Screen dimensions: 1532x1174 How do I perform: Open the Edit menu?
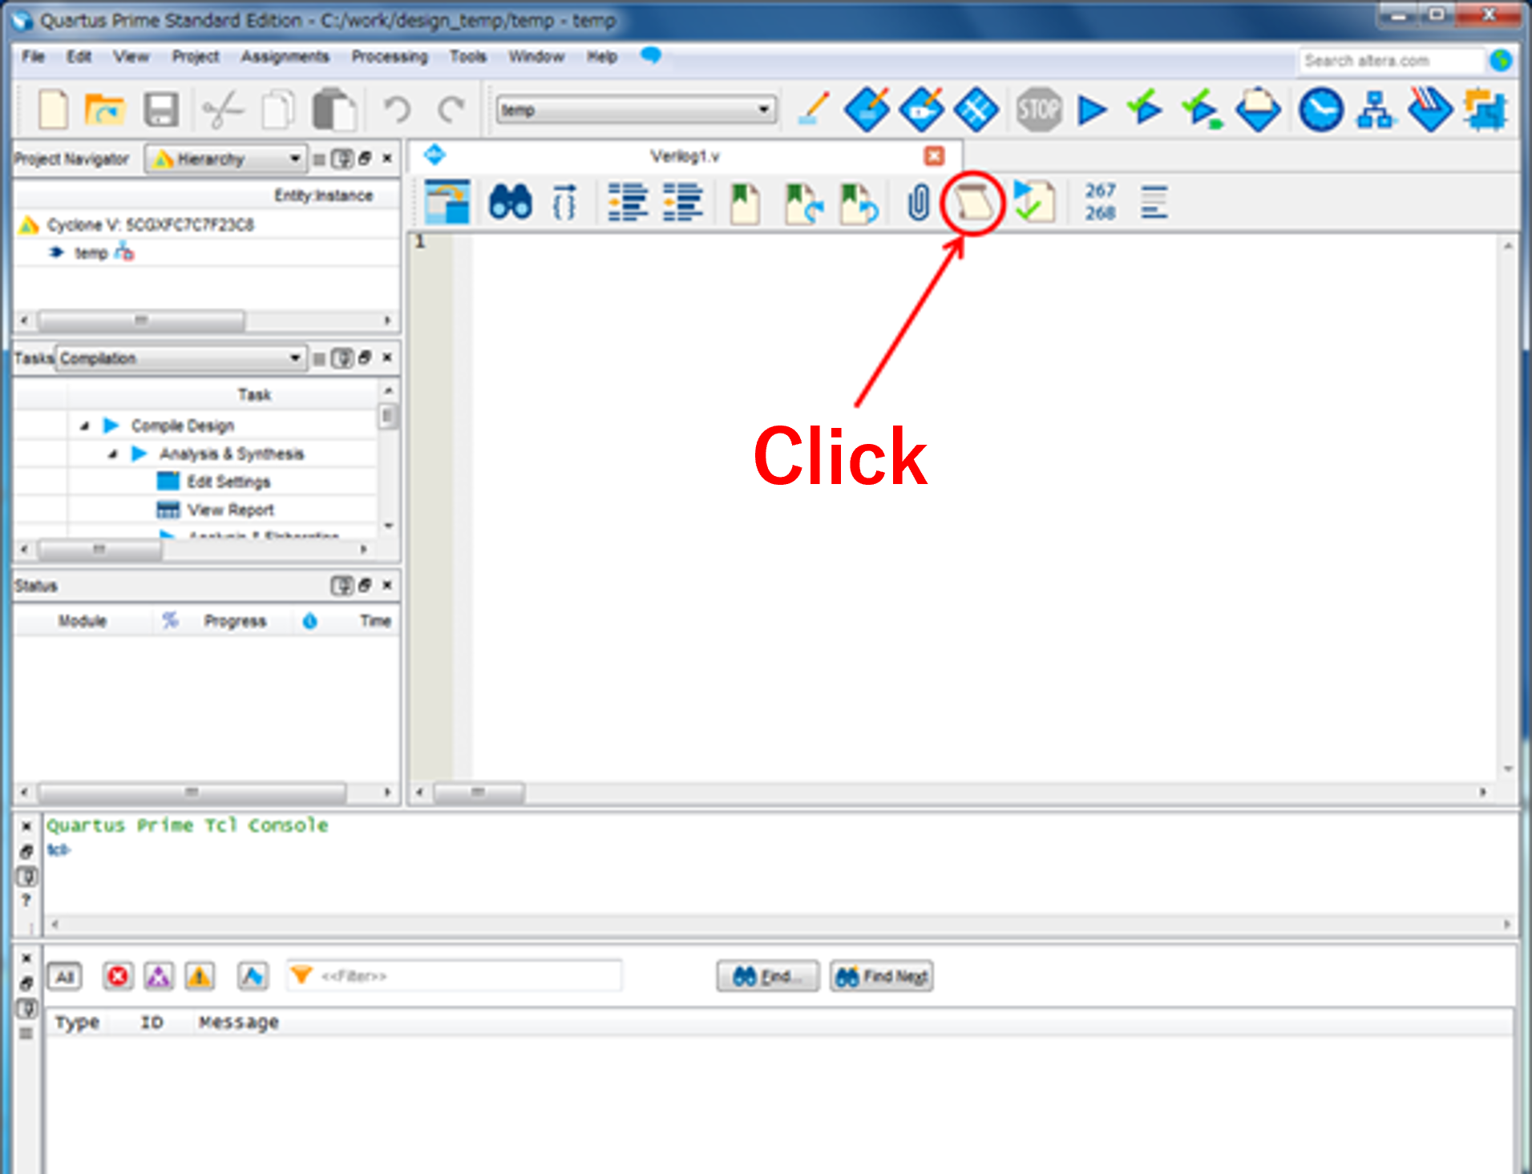(79, 56)
